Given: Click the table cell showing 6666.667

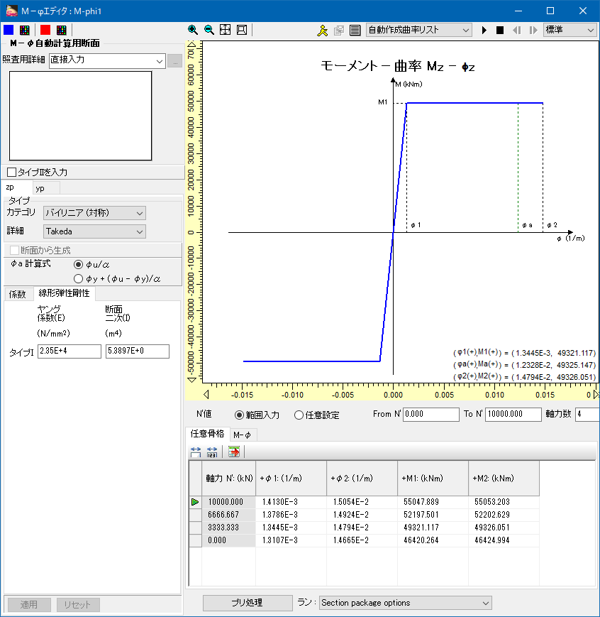Looking at the screenshot, I should click(x=229, y=515).
